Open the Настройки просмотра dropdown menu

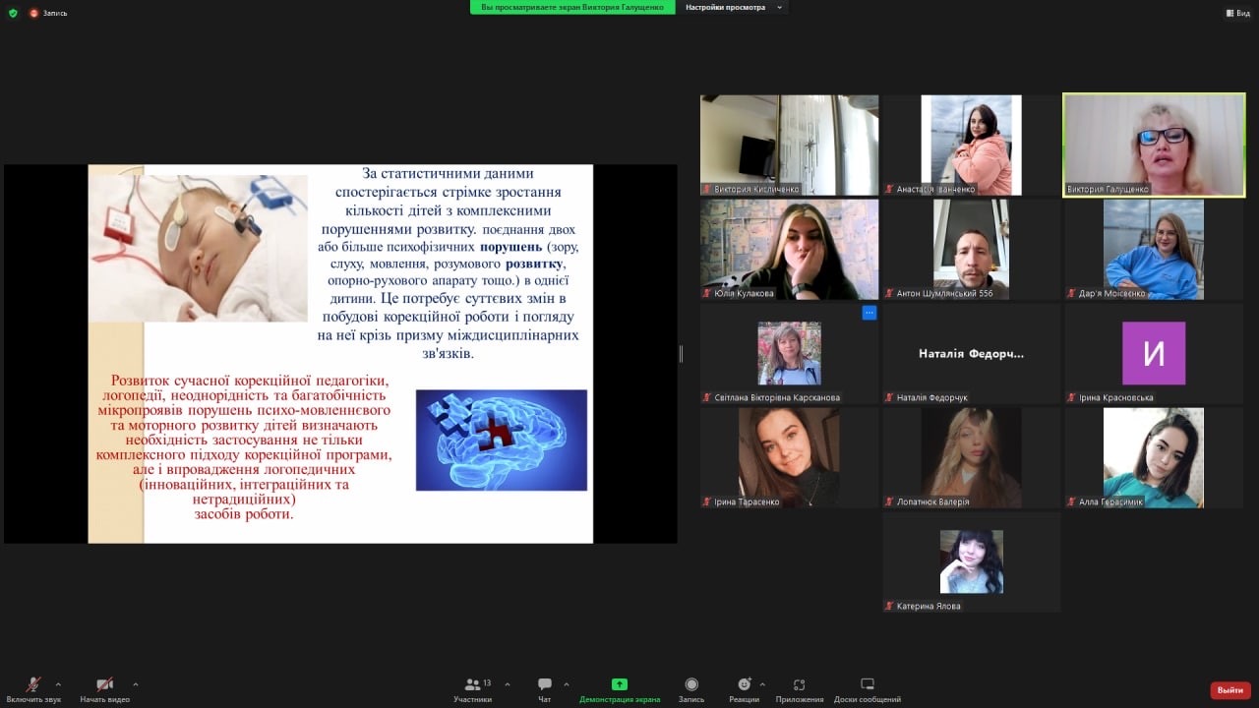click(x=735, y=7)
